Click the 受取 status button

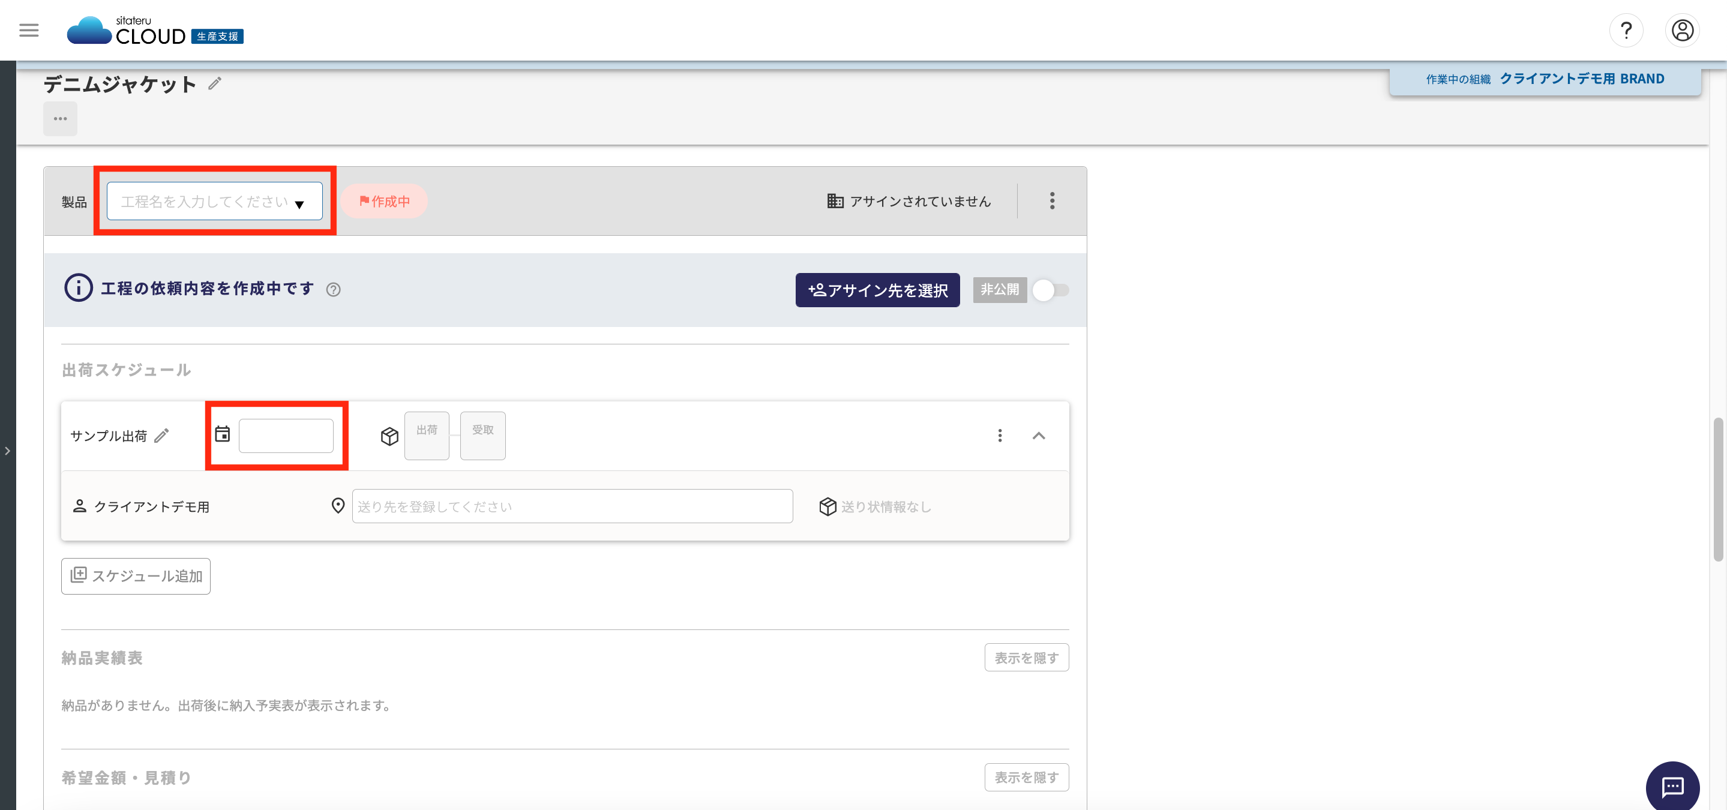click(x=482, y=436)
